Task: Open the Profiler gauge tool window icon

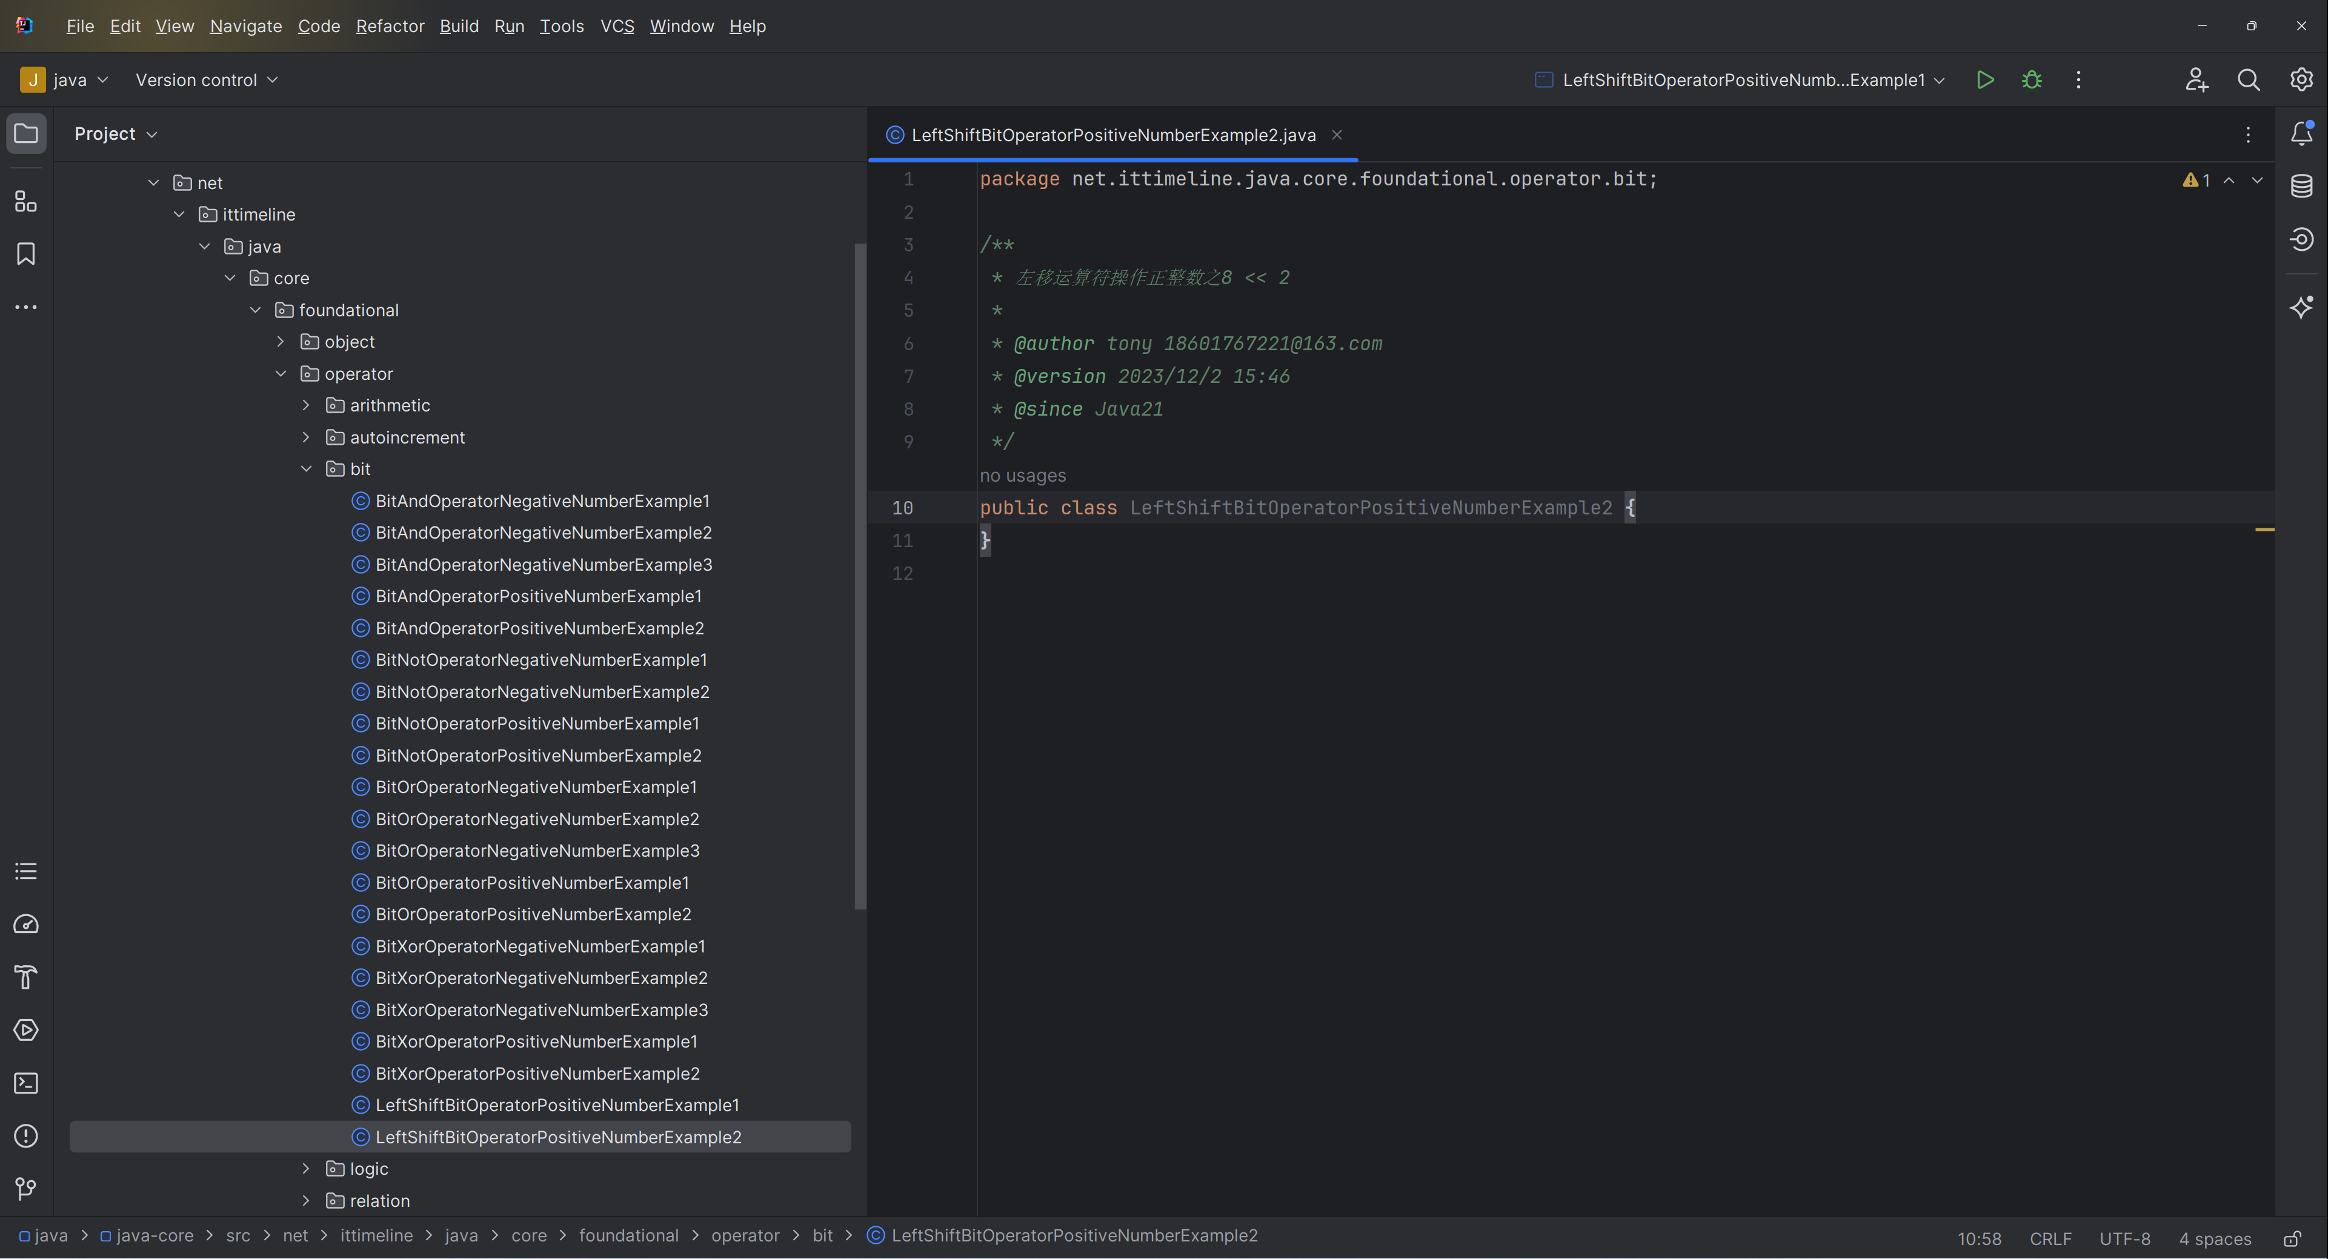Action: tap(26, 925)
